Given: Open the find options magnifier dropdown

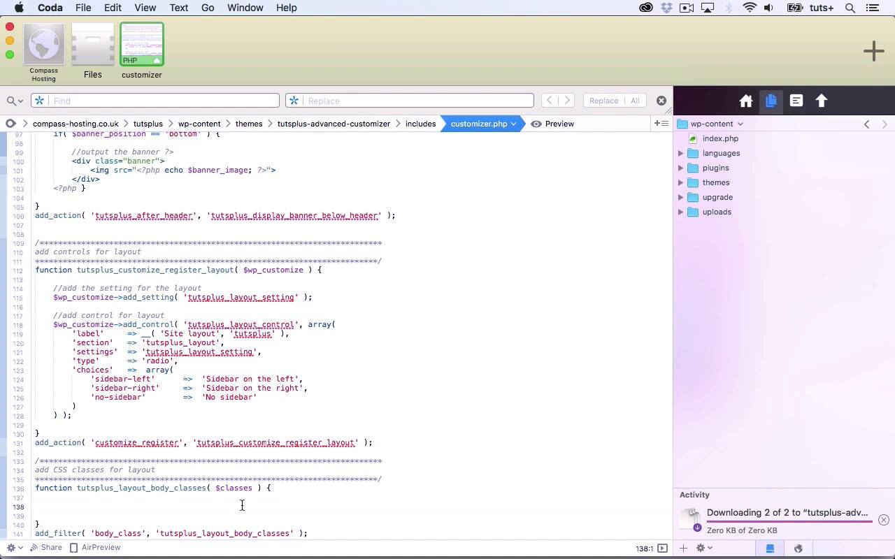Looking at the screenshot, I should (x=15, y=101).
